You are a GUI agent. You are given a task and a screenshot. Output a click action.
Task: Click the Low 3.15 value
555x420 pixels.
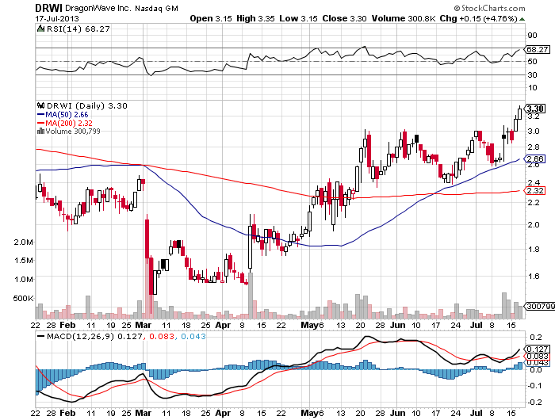point(298,18)
